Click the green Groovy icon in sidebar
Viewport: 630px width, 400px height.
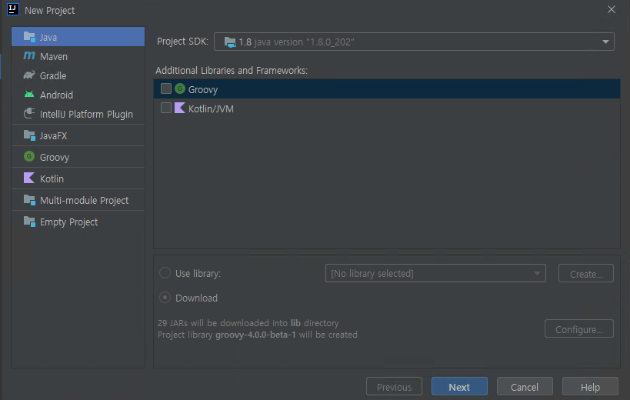point(29,157)
